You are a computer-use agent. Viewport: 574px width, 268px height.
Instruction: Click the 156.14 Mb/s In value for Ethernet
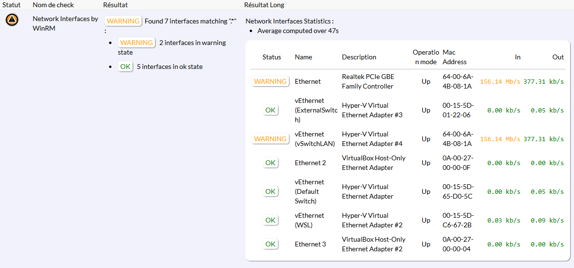(500, 81)
